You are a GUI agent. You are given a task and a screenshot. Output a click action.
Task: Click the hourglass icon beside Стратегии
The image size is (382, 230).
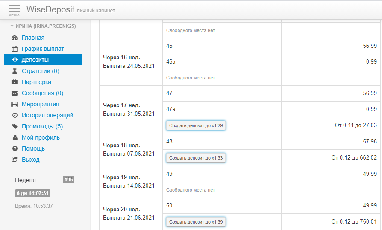point(15,71)
